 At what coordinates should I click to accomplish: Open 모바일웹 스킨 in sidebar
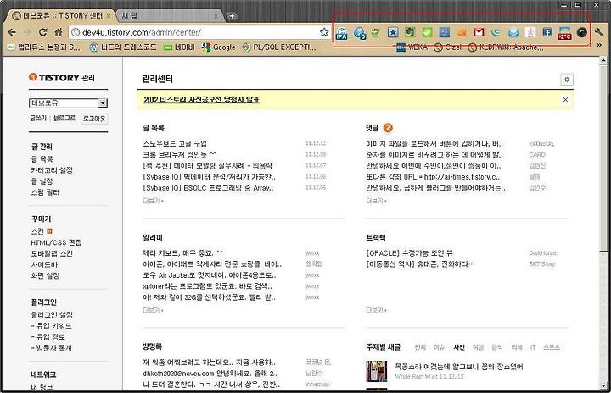coord(52,253)
